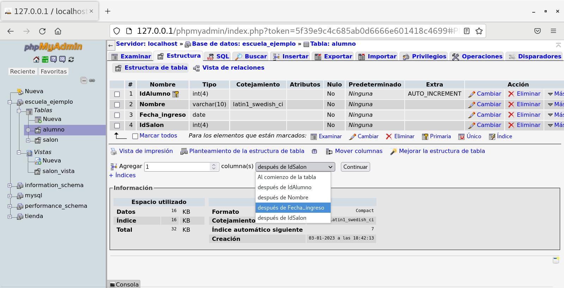
Task: Bookmark this page with the star icon
Action: [x=479, y=31]
